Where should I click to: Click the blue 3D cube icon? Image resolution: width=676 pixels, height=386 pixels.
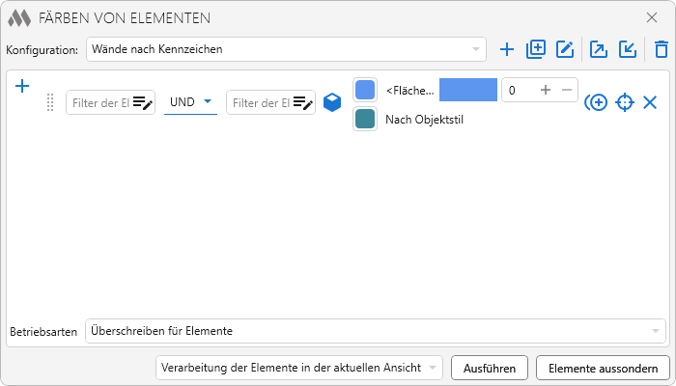click(332, 102)
